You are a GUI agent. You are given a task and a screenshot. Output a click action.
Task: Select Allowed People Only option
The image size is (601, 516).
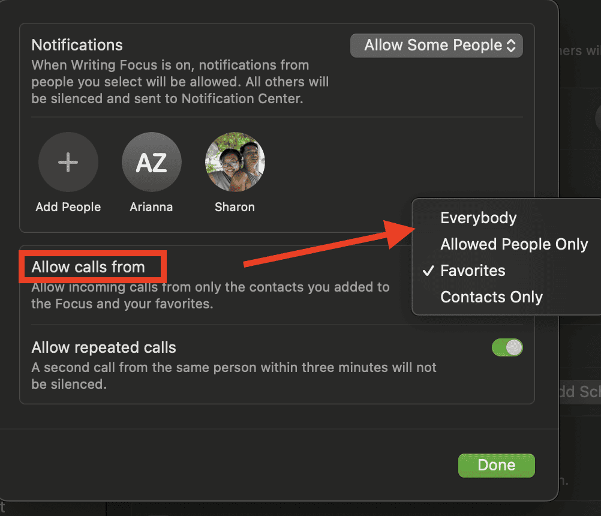(x=514, y=244)
